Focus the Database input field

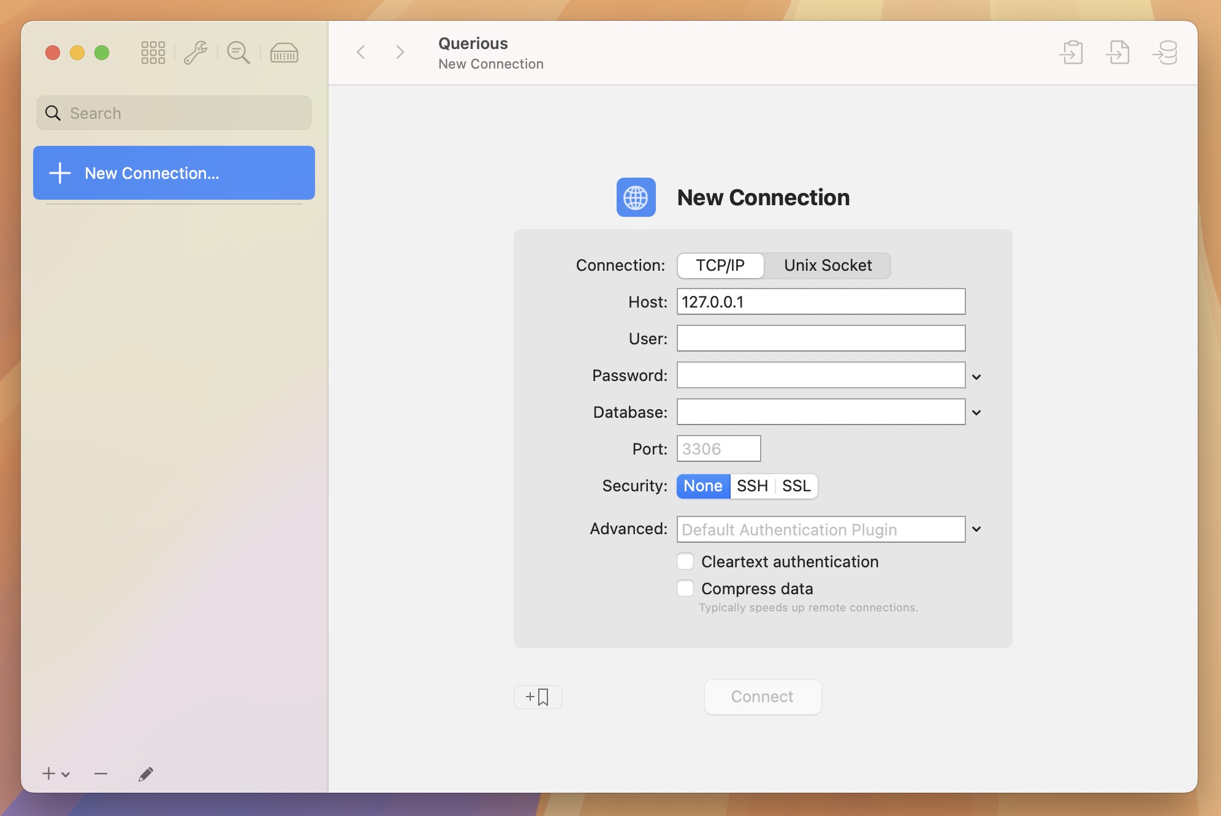tap(821, 412)
